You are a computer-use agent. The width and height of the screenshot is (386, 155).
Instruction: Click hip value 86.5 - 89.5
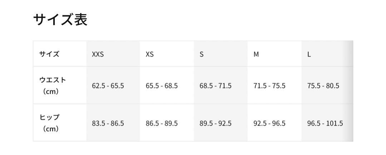coord(162,123)
